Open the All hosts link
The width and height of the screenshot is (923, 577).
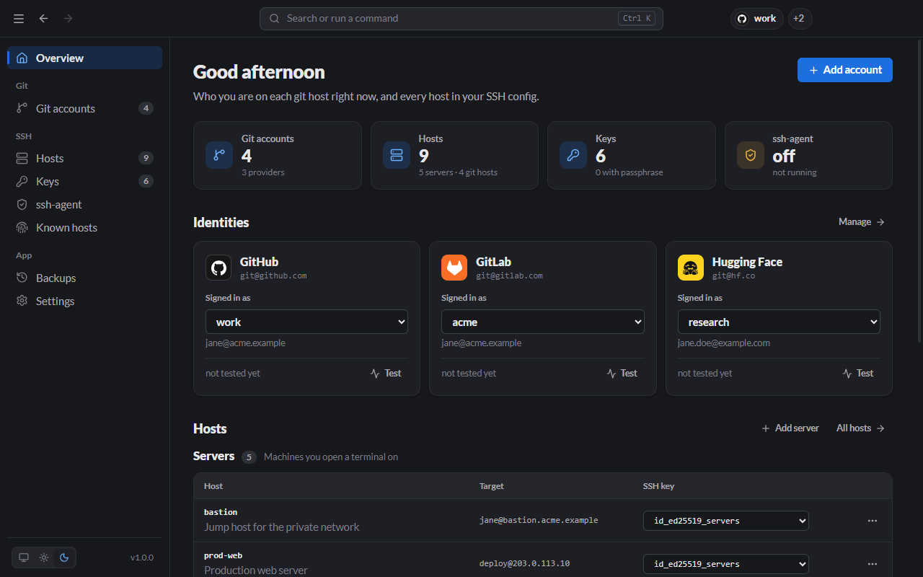pyautogui.click(x=861, y=428)
